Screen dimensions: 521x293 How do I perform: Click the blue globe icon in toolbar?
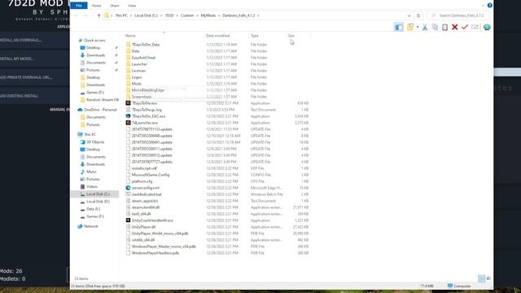[x=487, y=27]
